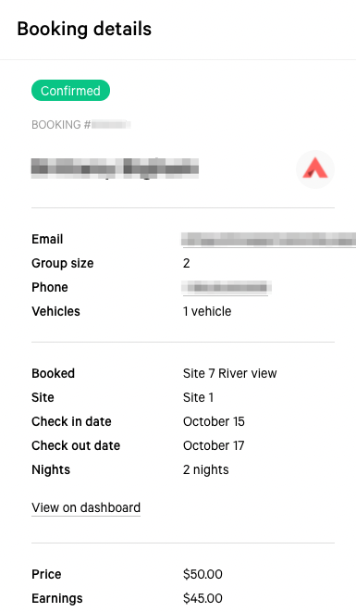
Task: Click the 2 nights value
Action: (206, 469)
